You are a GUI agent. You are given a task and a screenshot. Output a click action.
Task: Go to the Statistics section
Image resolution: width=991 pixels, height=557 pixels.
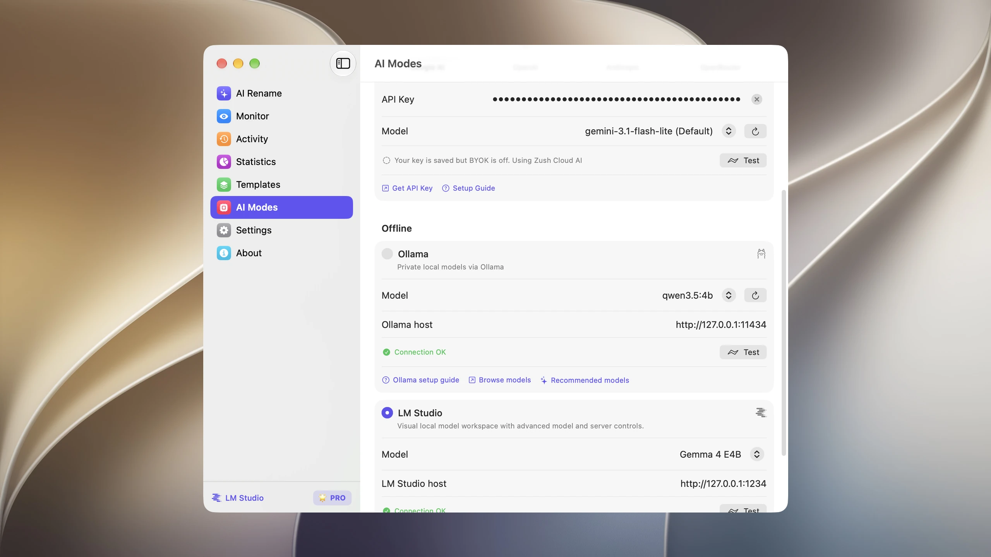pos(281,162)
